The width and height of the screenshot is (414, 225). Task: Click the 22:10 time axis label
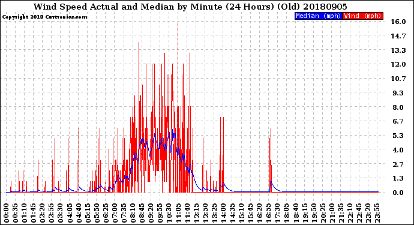(x=350, y=213)
